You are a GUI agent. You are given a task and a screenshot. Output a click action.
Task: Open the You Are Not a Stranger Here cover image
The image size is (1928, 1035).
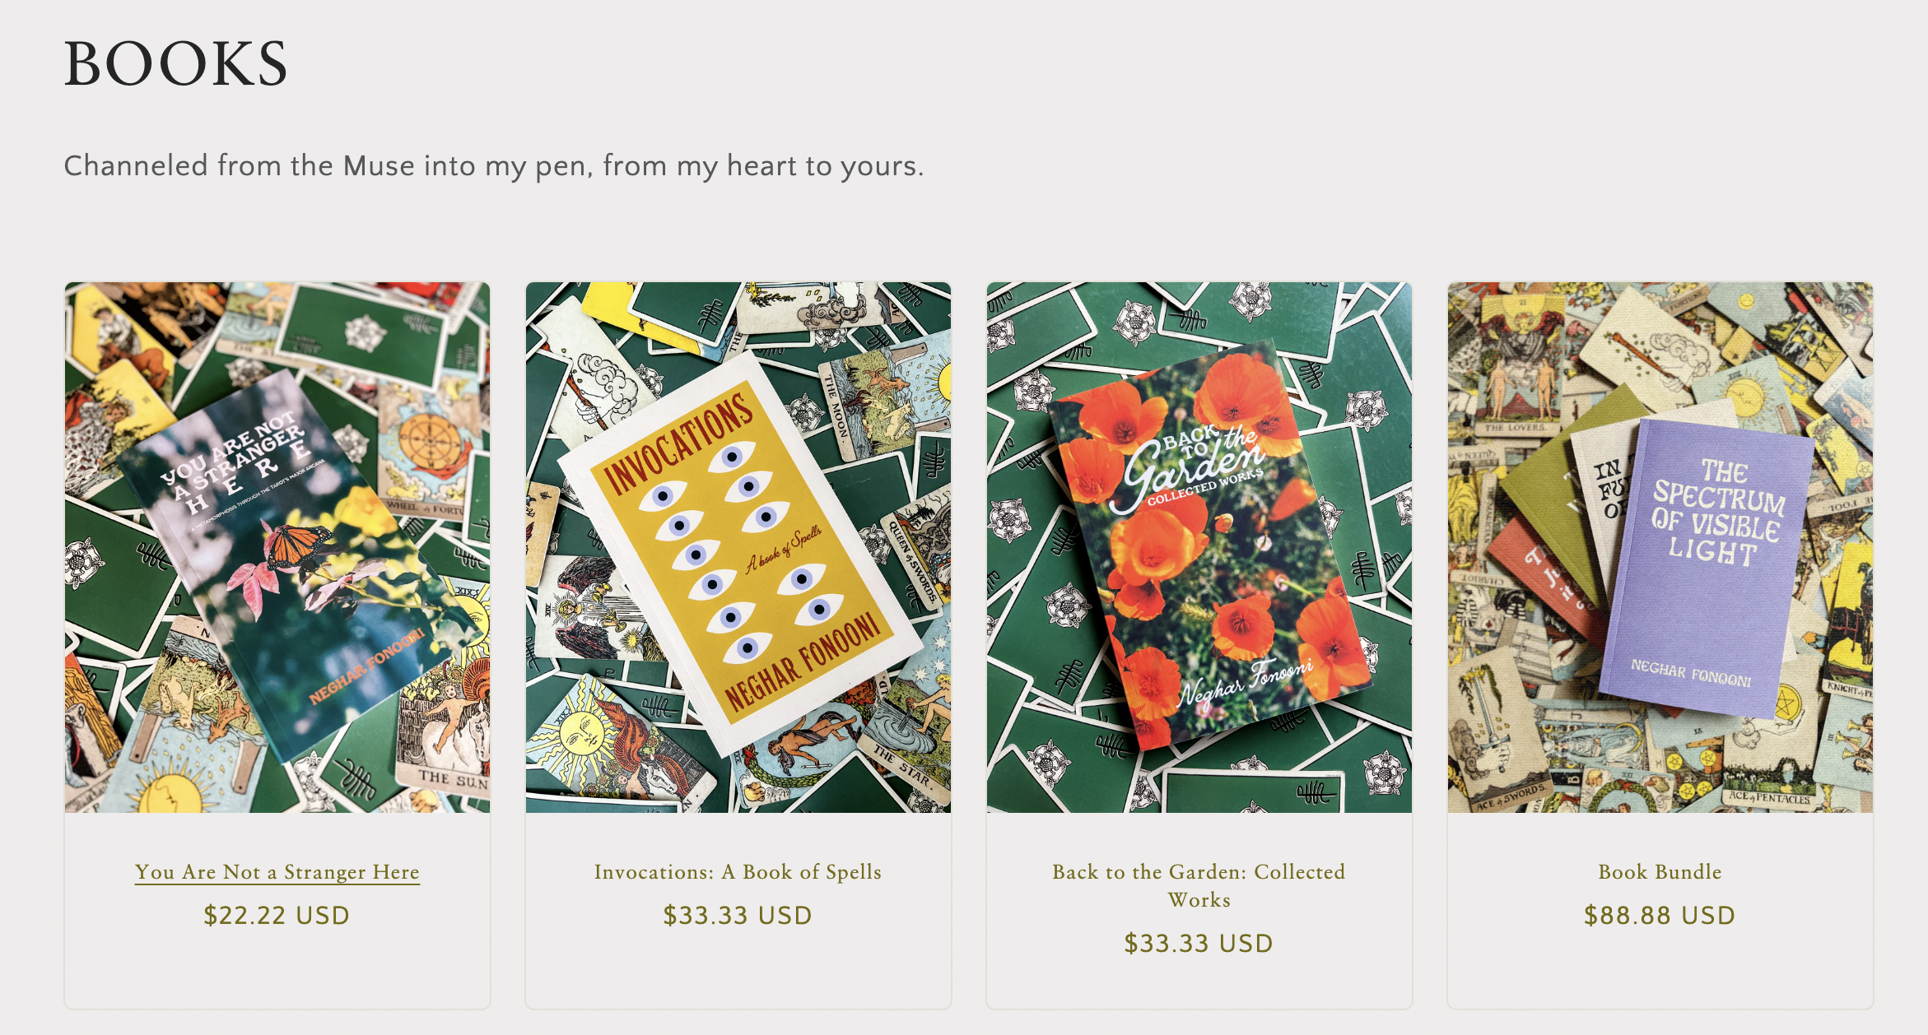pos(277,547)
